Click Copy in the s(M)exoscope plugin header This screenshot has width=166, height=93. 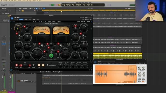pos(109,63)
